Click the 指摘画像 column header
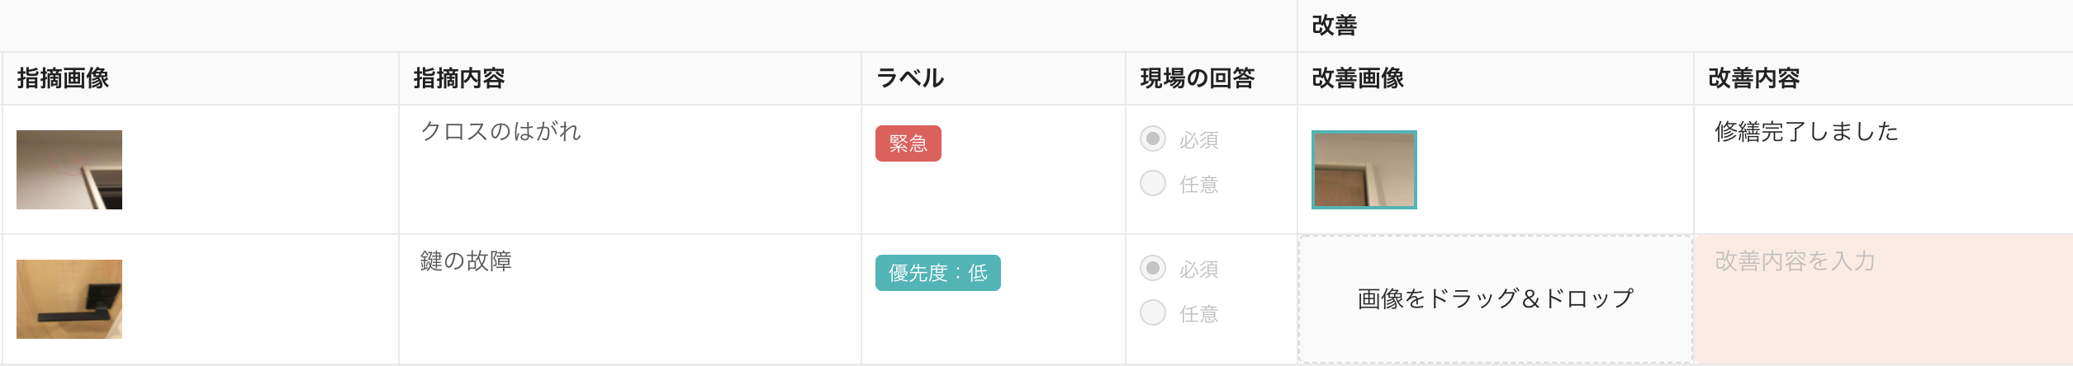This screenshot has height=366, width=2073. [64, 78]
